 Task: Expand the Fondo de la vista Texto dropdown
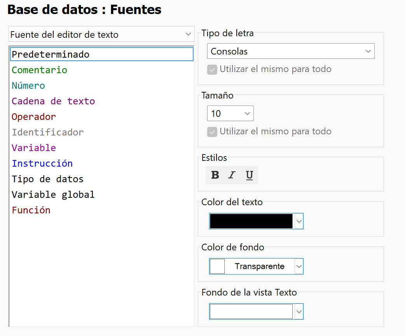click(x=299, y=311)
